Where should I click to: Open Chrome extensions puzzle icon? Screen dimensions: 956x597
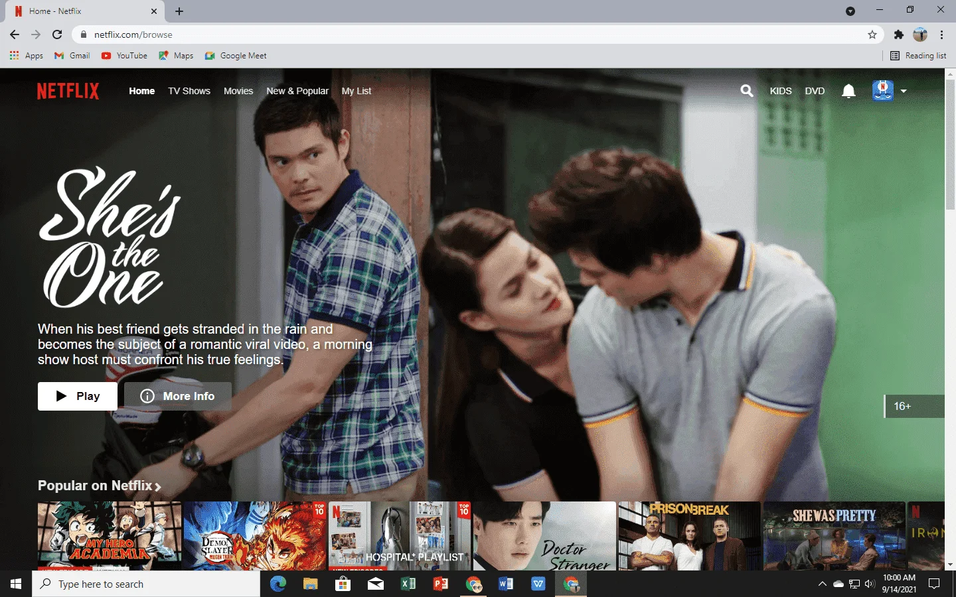click(x=899, y=34)
